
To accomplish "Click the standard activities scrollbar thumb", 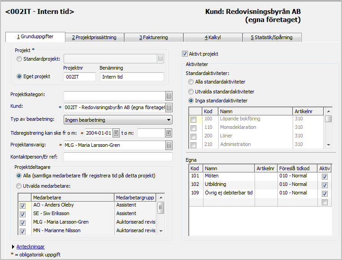I will (328, 119).
